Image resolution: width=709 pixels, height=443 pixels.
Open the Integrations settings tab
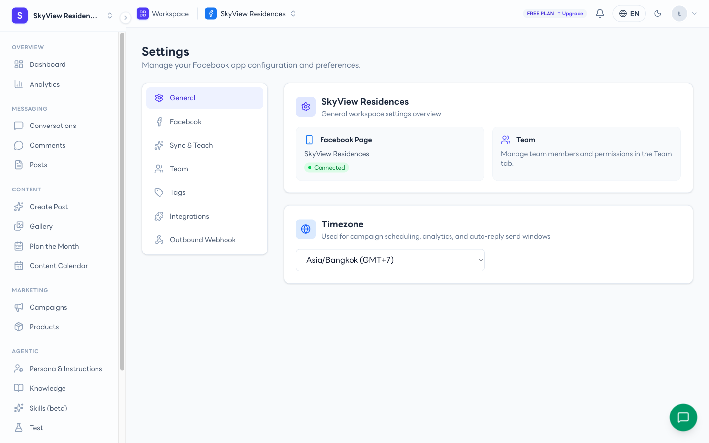pyautogui.click(x=205, y=216)
